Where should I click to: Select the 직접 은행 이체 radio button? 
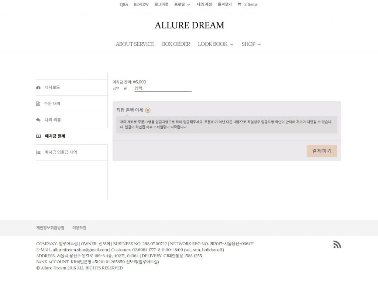148,110
